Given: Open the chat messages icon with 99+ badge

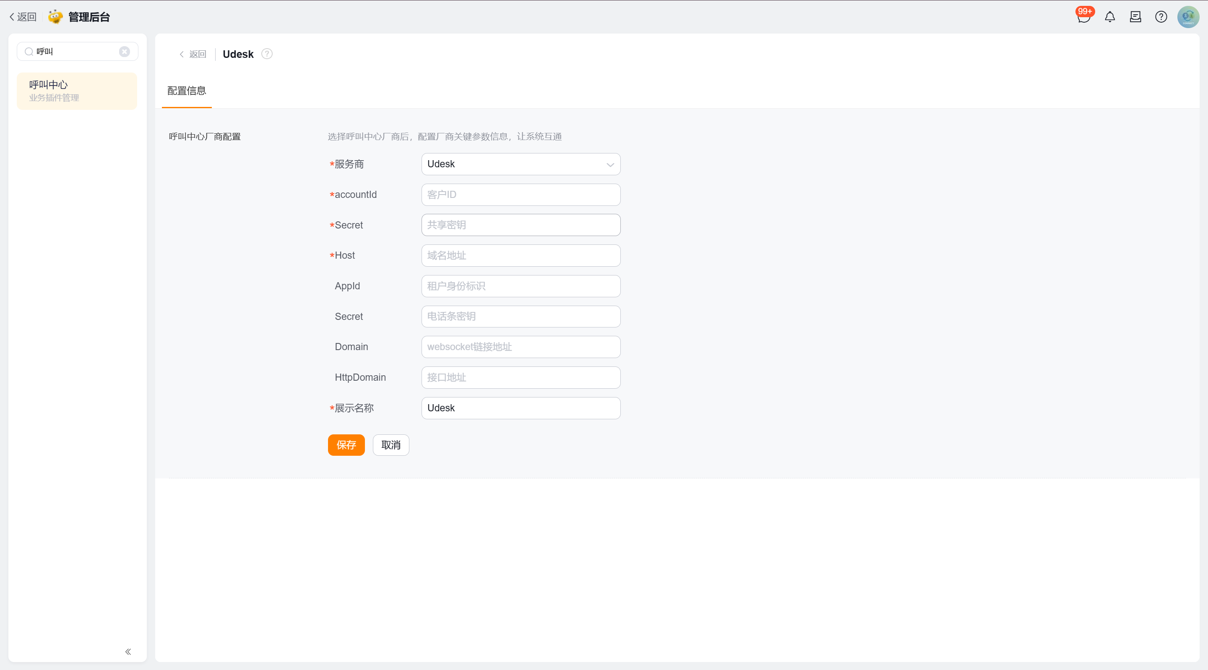Looking at the screenshot, I should coord(1083,16).
